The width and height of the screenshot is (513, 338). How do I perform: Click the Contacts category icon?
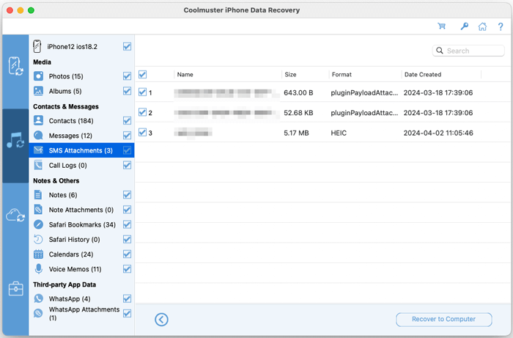[38, 121]
